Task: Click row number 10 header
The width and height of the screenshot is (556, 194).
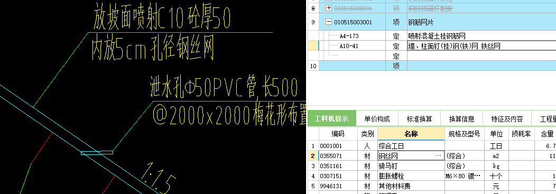Action: (x=313, y=66)
